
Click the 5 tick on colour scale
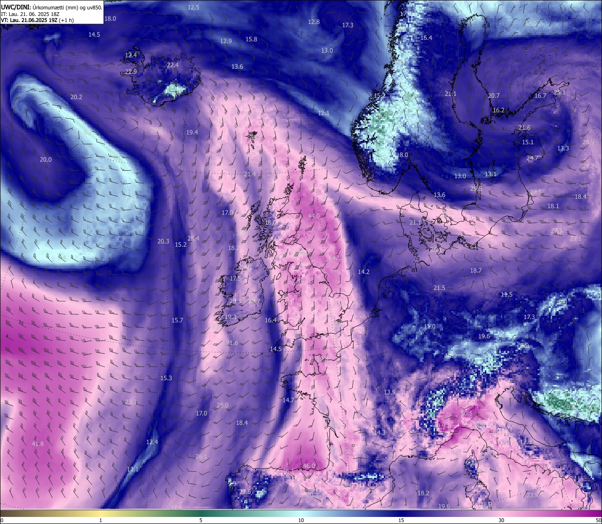(201, 520)
